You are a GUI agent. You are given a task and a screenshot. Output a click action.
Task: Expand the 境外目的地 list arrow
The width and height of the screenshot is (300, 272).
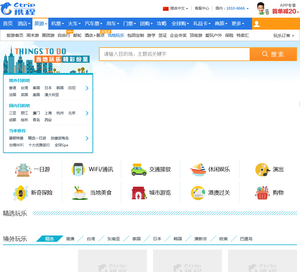[x=87, y=88]
